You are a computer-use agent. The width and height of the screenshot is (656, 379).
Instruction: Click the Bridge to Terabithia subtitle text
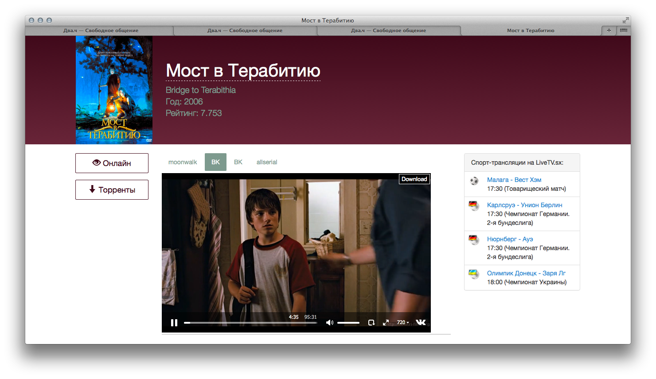pos(201,90)
